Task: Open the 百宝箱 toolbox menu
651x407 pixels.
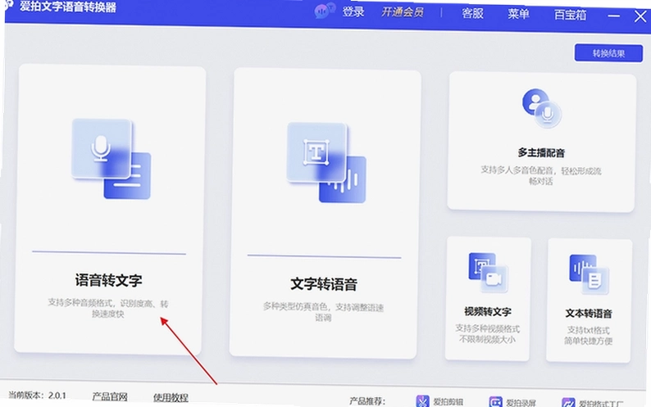Action: pos(570,16)
